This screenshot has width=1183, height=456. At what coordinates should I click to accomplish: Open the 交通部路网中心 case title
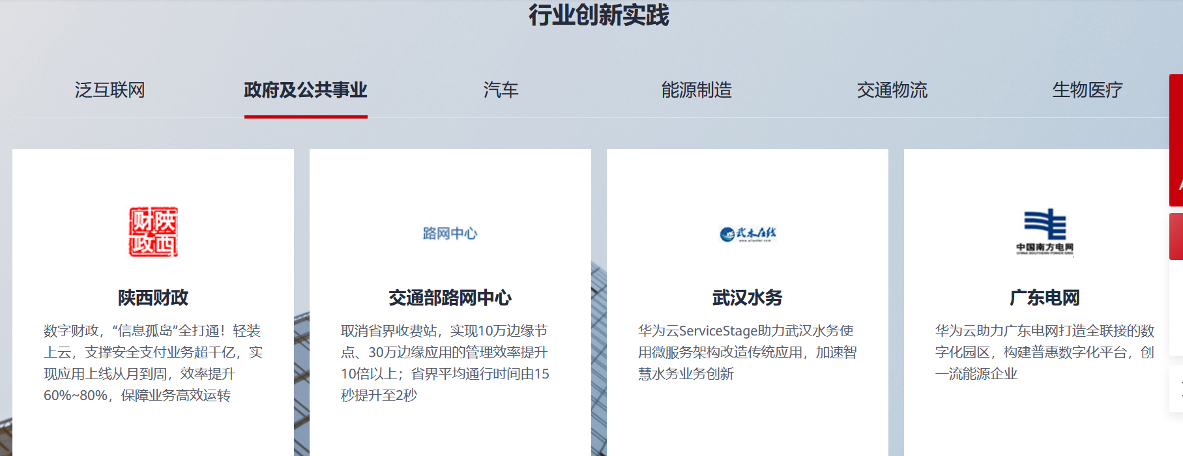click(x=450, y=298)
